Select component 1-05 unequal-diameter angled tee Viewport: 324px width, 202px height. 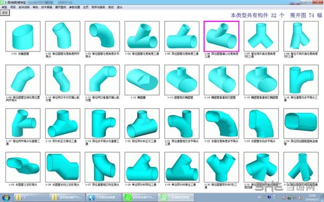[x=181, y=36]
